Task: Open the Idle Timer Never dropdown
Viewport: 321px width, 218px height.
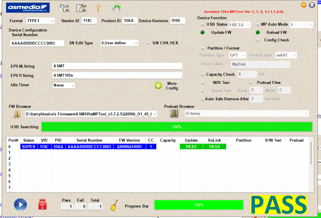Action: click(64, 85)
